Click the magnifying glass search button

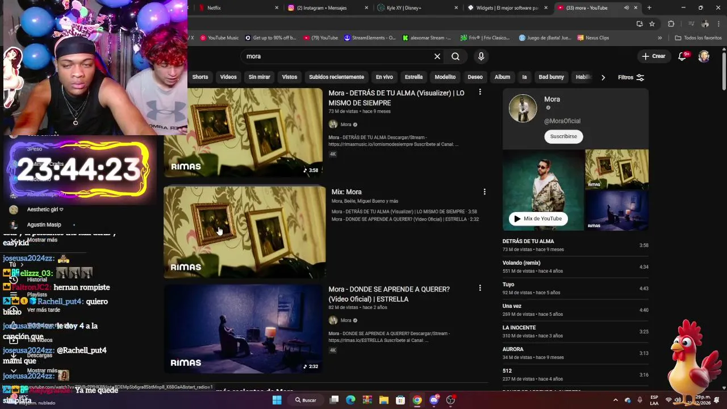(x=456, y=56)
